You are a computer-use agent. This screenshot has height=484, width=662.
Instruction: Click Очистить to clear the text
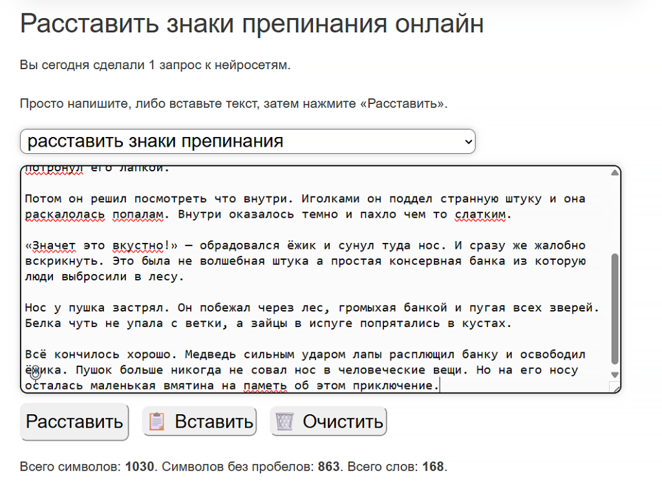(x=328, y=421)
